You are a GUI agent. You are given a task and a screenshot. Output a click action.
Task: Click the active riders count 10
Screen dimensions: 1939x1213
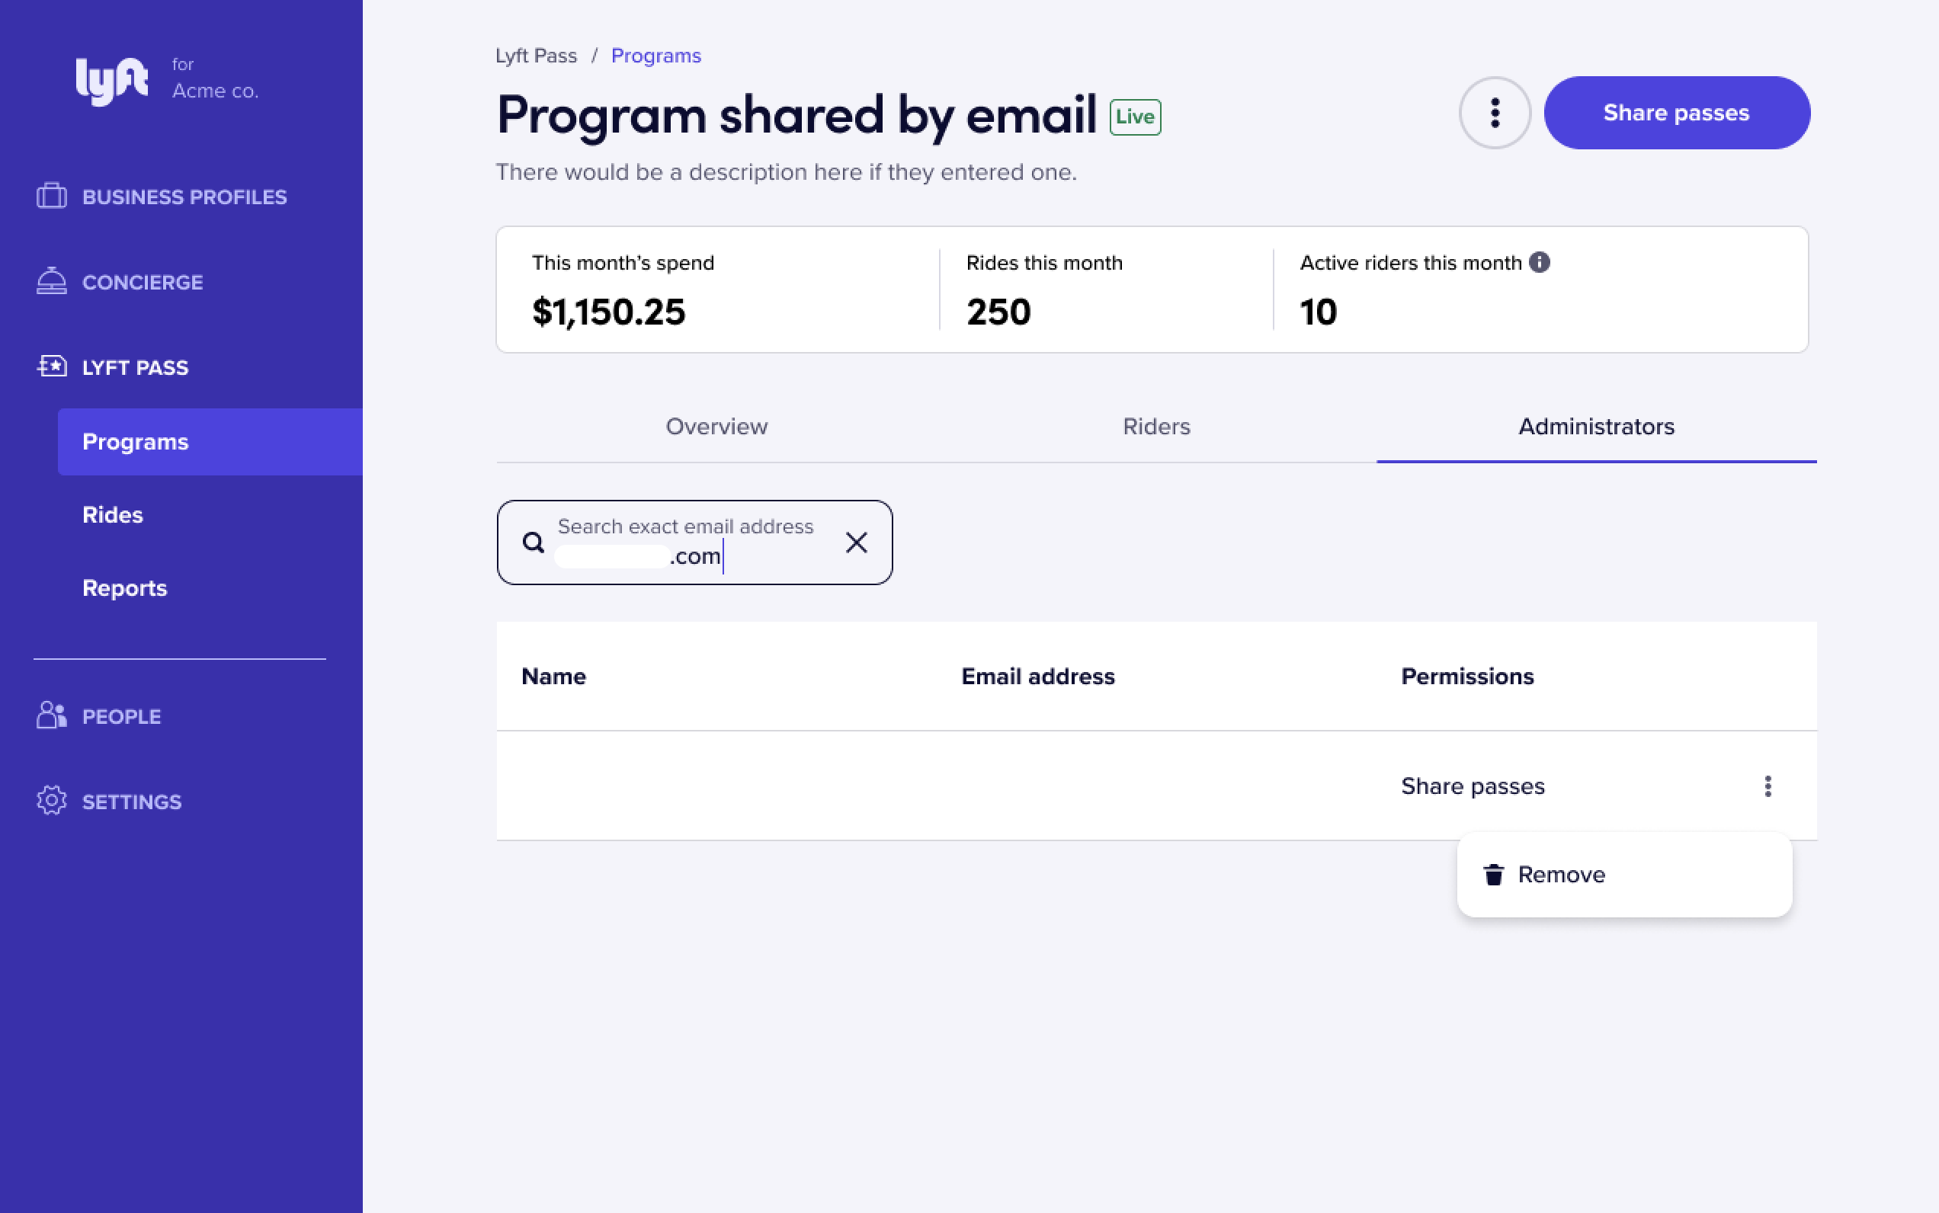[x=1318, y=312]
